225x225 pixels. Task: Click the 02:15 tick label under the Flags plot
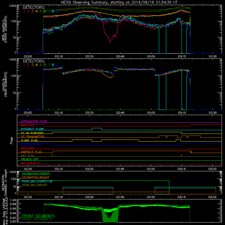click(59, 169)
